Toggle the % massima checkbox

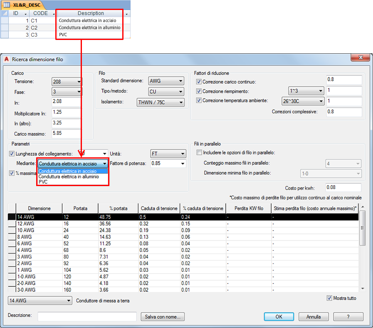[12, 173]
